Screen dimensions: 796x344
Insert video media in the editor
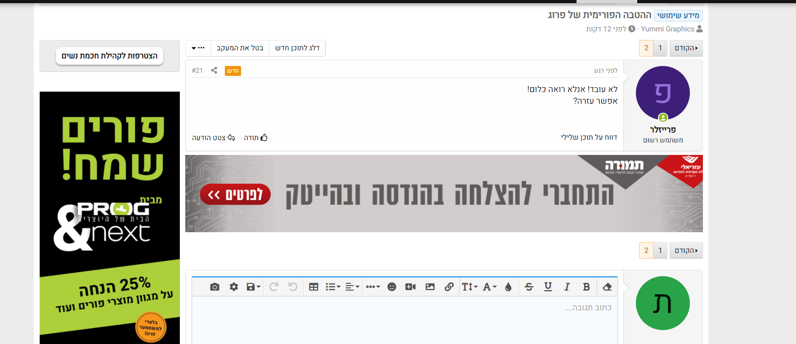click(x=411, y=287)
